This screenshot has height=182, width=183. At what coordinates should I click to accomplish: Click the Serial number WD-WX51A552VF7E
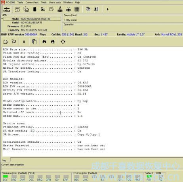coord(31,23)
